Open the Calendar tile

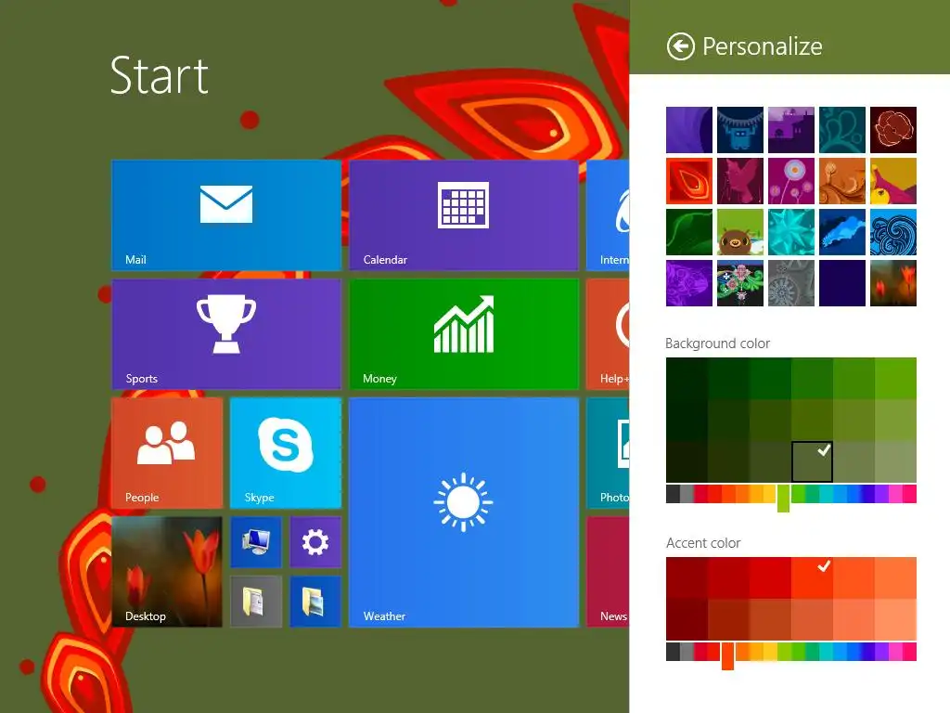(464, 215)
